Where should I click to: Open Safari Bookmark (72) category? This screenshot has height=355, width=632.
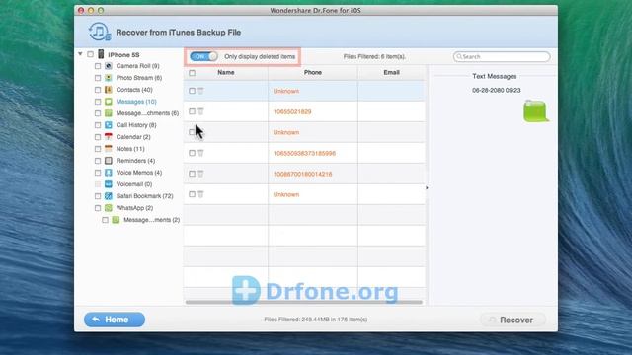tap(144, 196)
